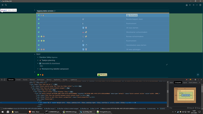This screenshot has width=203, height=114.
Task: Open the Logseq left sidebar menu
Action: tap(2, 5)
